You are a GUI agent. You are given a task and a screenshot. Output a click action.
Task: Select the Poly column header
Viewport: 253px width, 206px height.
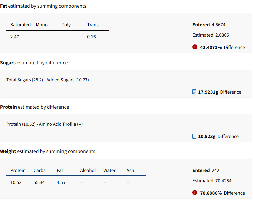click(66, 25)
